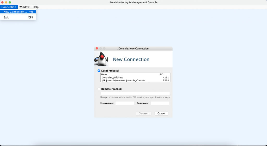
Task: Click the Name column header
Action: (x=130, y=74)
